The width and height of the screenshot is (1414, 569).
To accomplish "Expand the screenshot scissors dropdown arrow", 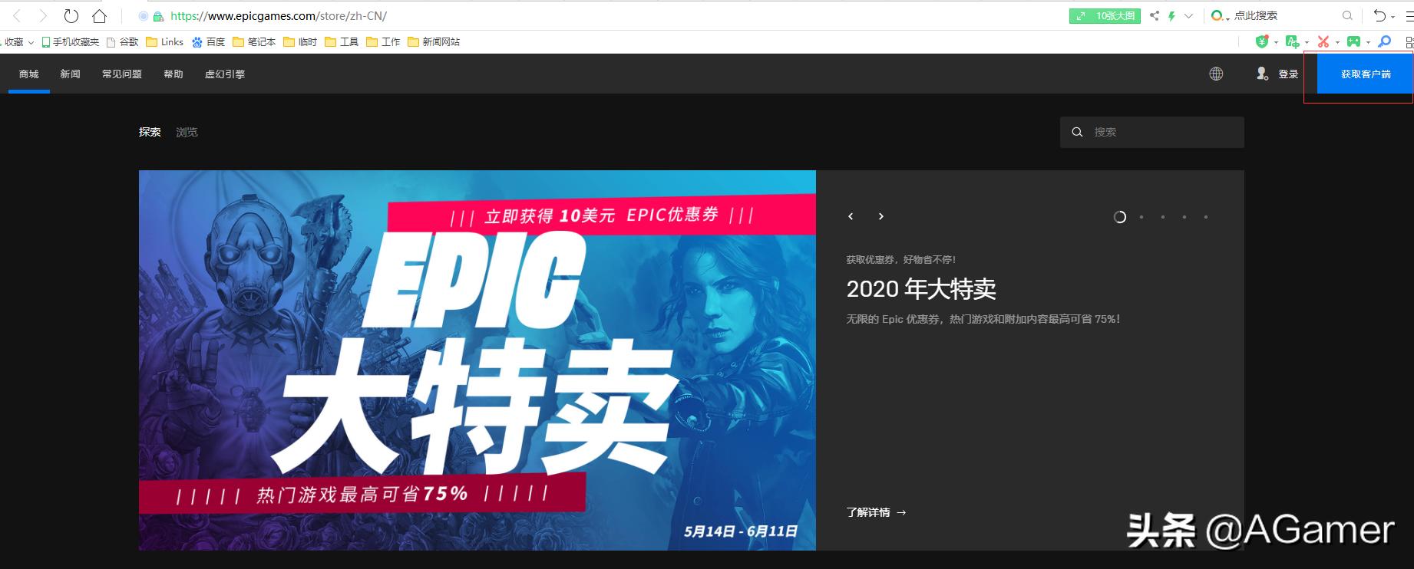I will [1337, 42].
